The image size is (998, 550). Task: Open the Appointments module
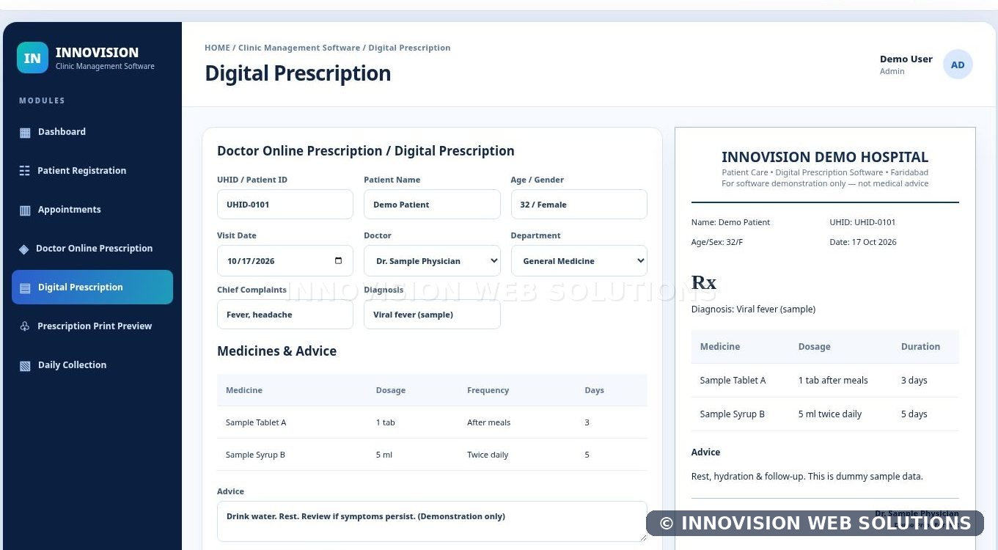(x=92, y=210)
